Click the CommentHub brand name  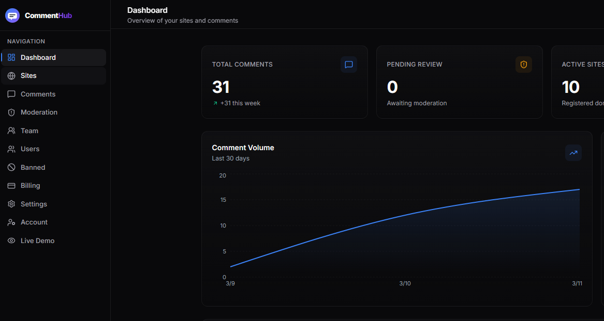(x=48, y=16)
